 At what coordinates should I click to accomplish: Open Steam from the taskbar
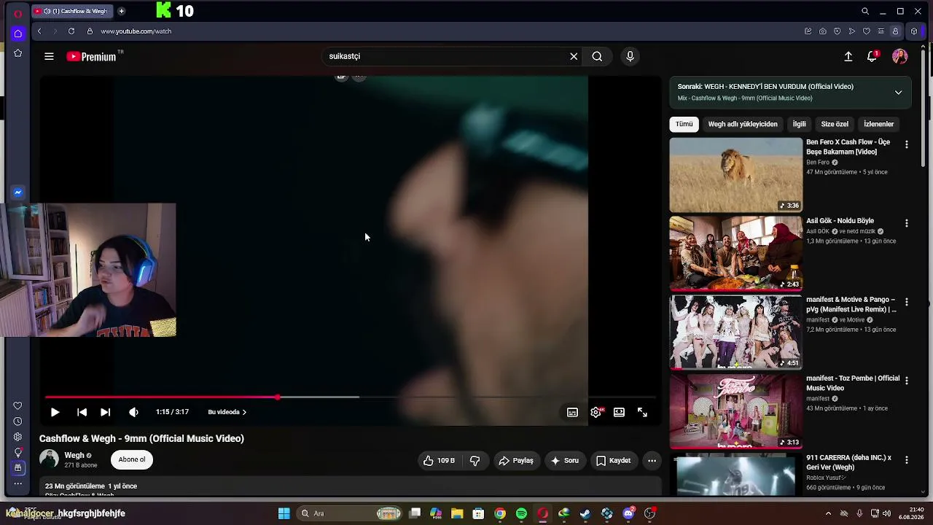click(585, 513)
